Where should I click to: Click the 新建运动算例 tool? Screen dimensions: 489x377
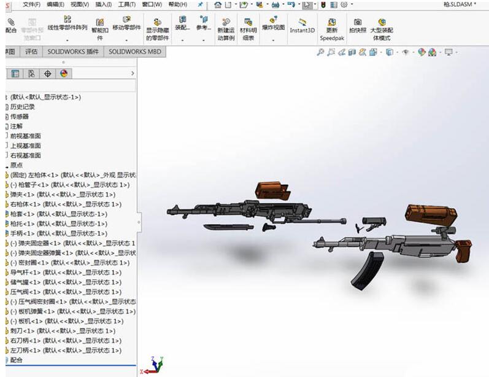[226, 29]
